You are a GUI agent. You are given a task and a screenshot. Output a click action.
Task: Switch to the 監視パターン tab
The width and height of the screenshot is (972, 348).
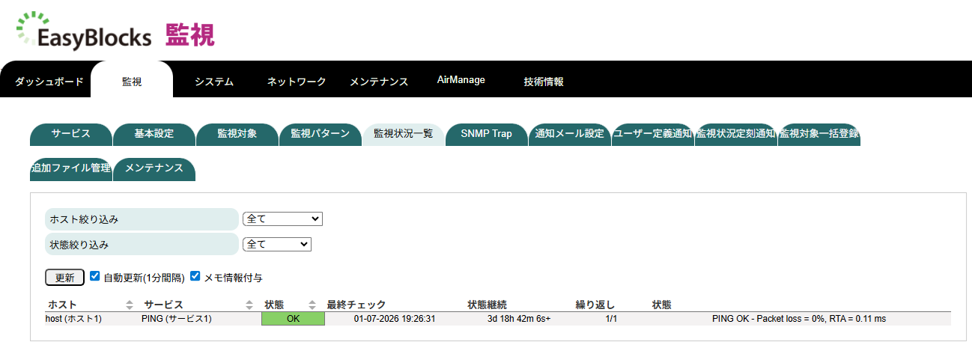point(321,134)
